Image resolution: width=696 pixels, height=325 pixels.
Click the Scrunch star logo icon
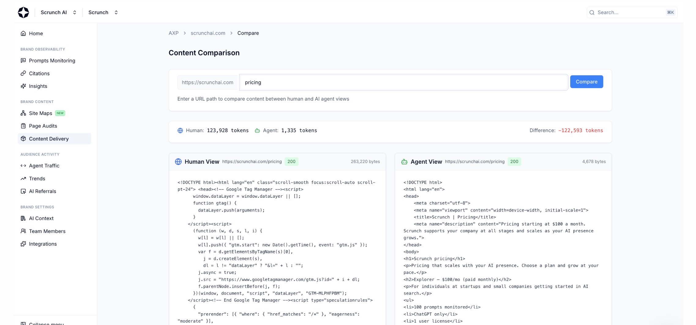click(23, 12)
